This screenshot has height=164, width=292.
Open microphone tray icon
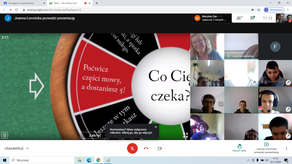tap(257, 160)
